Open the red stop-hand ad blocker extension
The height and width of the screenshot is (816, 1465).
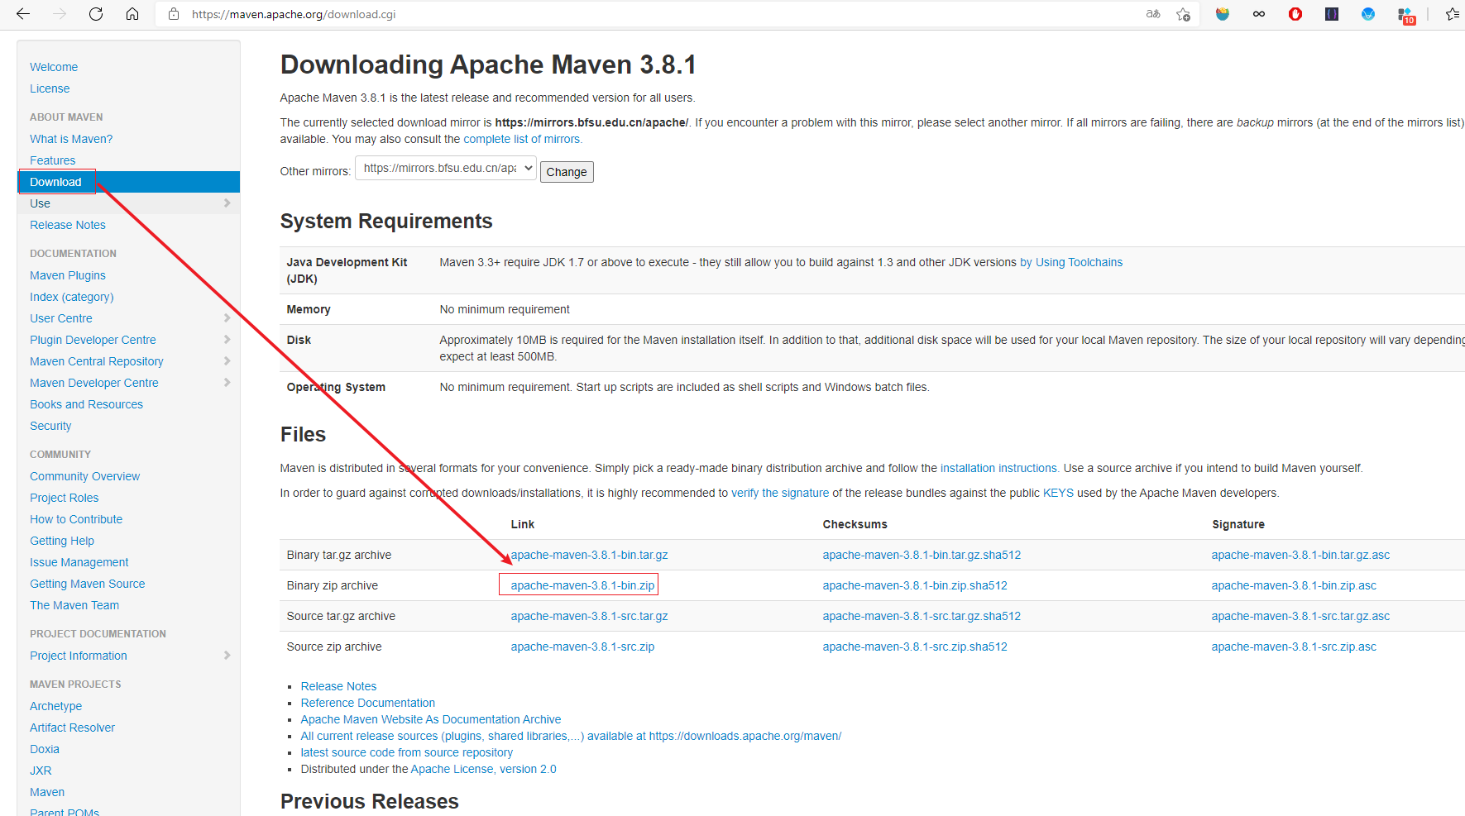1295,14
